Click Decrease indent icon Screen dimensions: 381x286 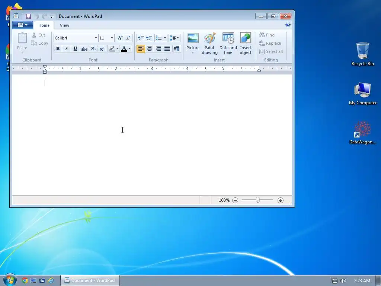[x=141, y=38]
